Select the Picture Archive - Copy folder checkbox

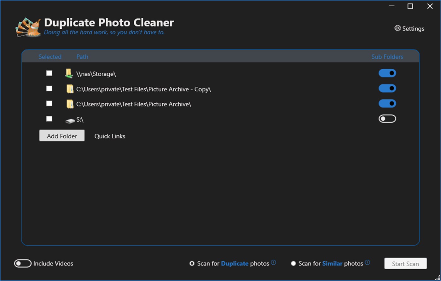click(49, 89)
